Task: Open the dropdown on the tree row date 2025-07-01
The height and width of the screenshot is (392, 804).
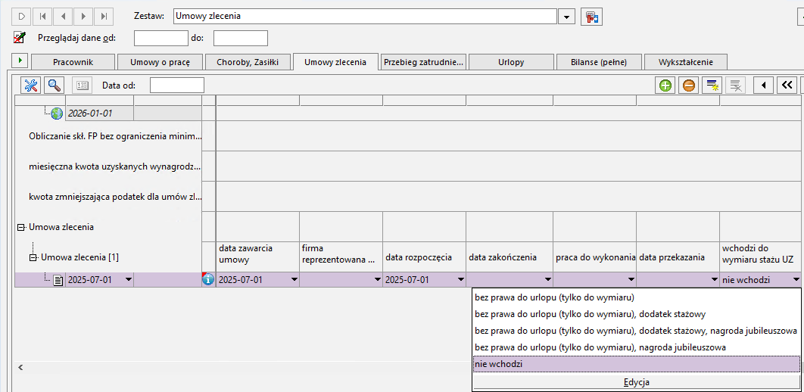Action: click(128, 280)
